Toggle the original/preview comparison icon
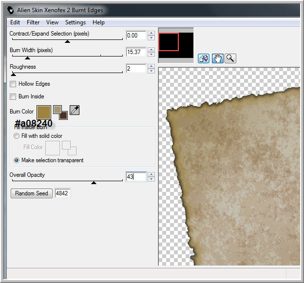Image resolution: width=304 pixels, height=283 pixels. pos(204,58)
